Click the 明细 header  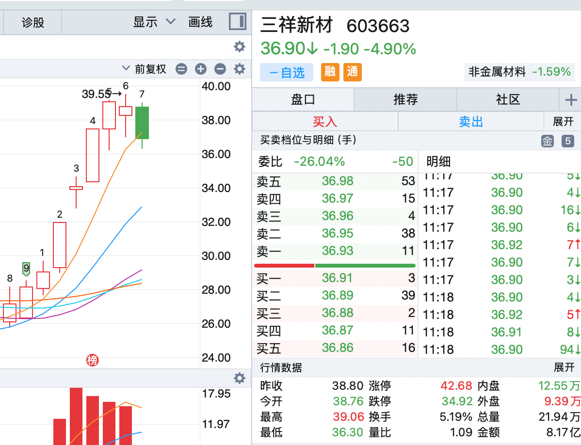point(438,161)
